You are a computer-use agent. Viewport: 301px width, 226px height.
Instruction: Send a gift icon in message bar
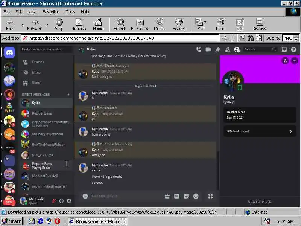(x=167, y=196)
